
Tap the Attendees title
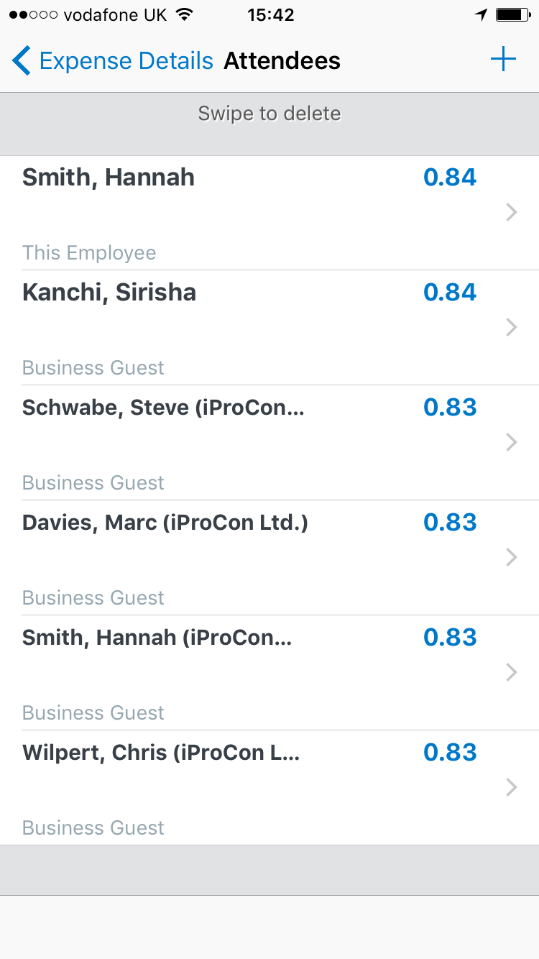pyautogui.click(x=282, y=61)
